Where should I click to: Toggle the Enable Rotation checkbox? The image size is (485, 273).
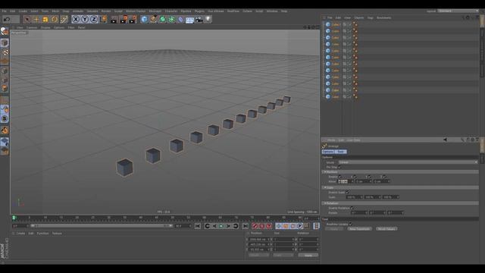pyautogui.click(x=352, y=208)
